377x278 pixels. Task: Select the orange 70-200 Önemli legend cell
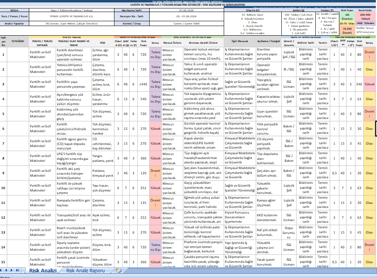pyautogui.click(x=347, y=30)
